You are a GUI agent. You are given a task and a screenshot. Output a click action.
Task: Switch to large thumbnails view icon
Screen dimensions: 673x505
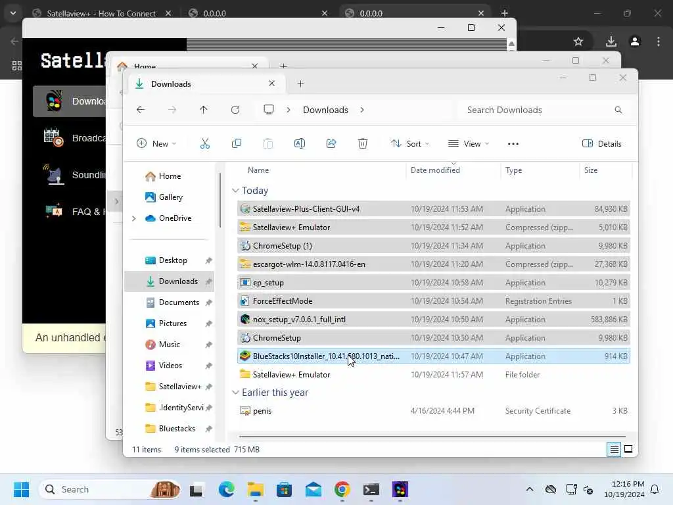[x=628, y=450]
